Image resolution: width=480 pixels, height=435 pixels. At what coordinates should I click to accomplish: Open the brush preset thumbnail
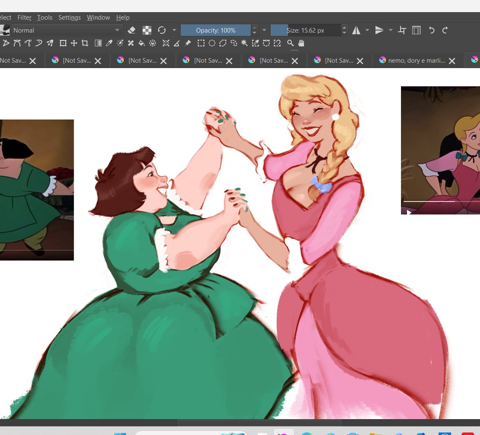pos(5,30)
